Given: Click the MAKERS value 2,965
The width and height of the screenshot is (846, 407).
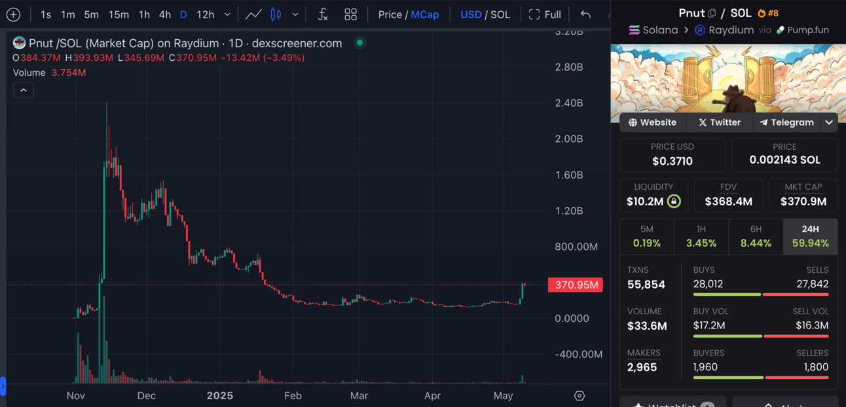Looking at the screenshot, I should click(x=642, y=367).
